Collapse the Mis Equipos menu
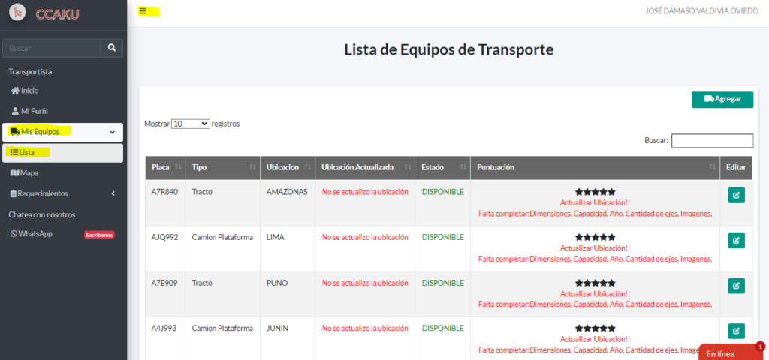Image resolution: width=769 pixels, height=360 pixels. [x=112, y=133]
